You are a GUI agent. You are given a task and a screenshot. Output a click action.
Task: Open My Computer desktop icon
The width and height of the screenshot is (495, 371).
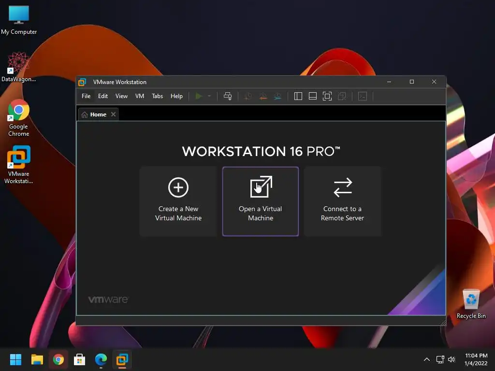[19, 20]
